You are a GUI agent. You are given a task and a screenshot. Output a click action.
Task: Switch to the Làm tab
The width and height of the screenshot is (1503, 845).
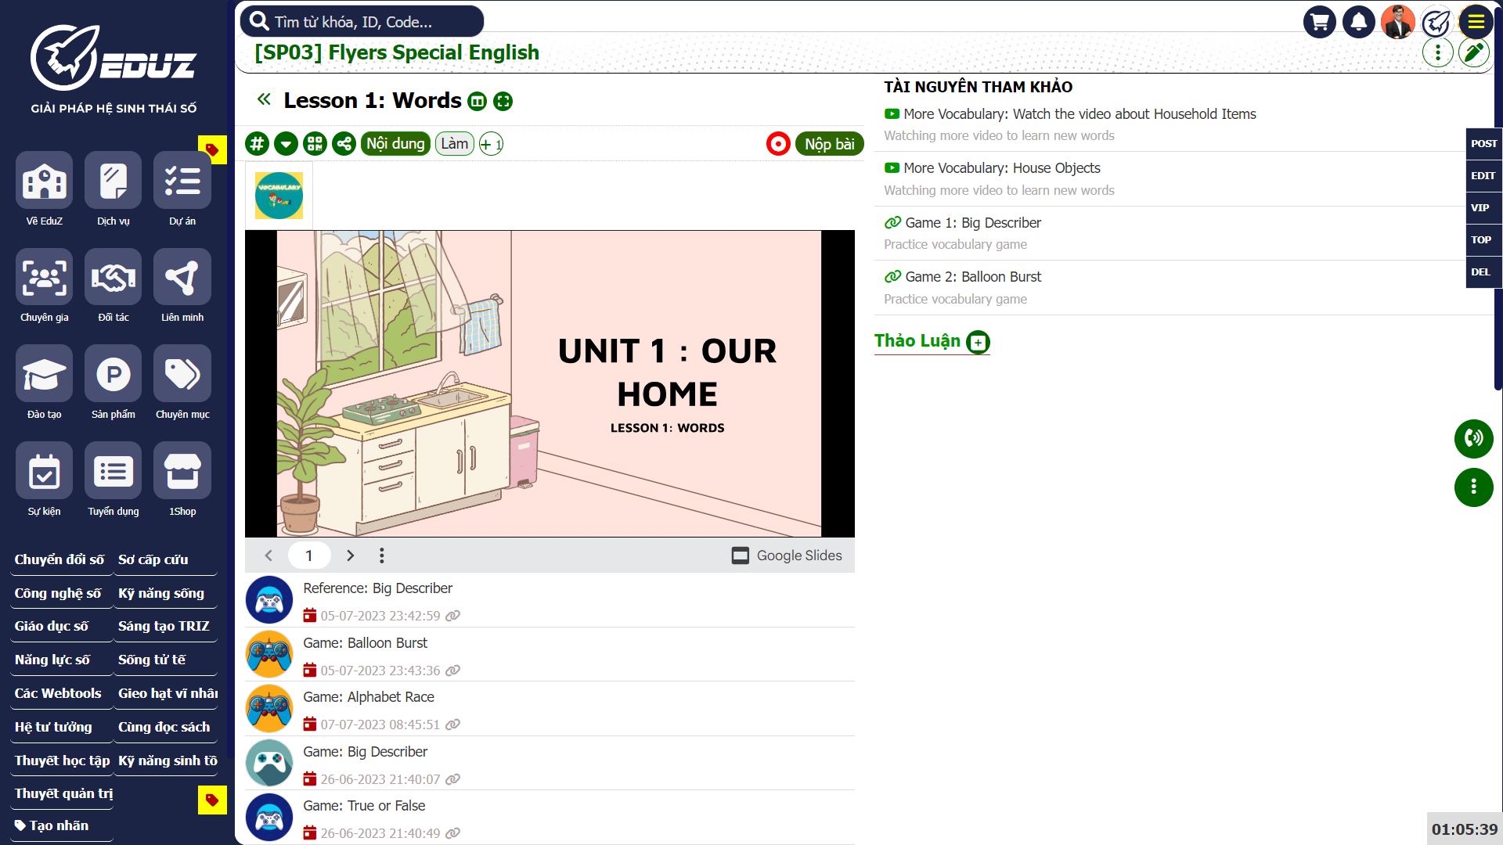click(454, 144)
